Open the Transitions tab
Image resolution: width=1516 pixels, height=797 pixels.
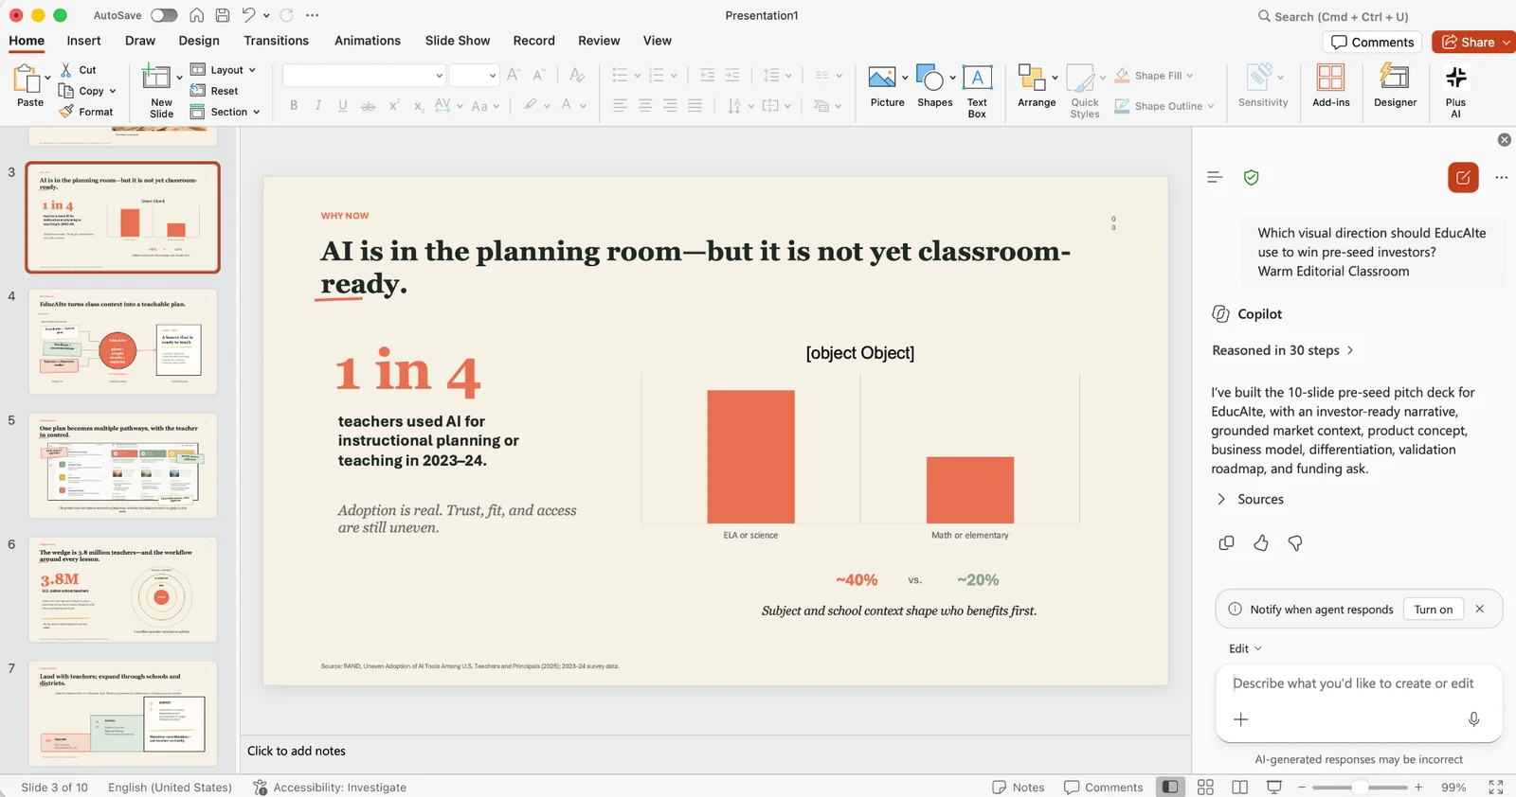pos(276,41)
